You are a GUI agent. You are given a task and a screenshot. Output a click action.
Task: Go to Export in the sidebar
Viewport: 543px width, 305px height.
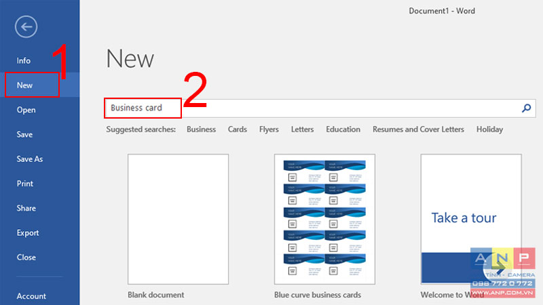click(x=28, y=232)
